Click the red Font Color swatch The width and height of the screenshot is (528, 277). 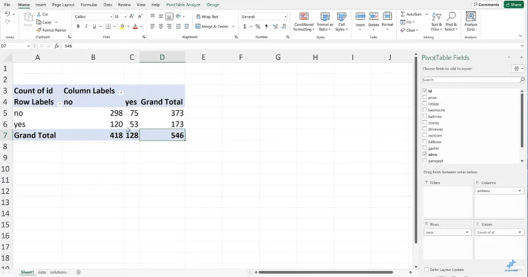pyautogui.click(x=135, y=26)
